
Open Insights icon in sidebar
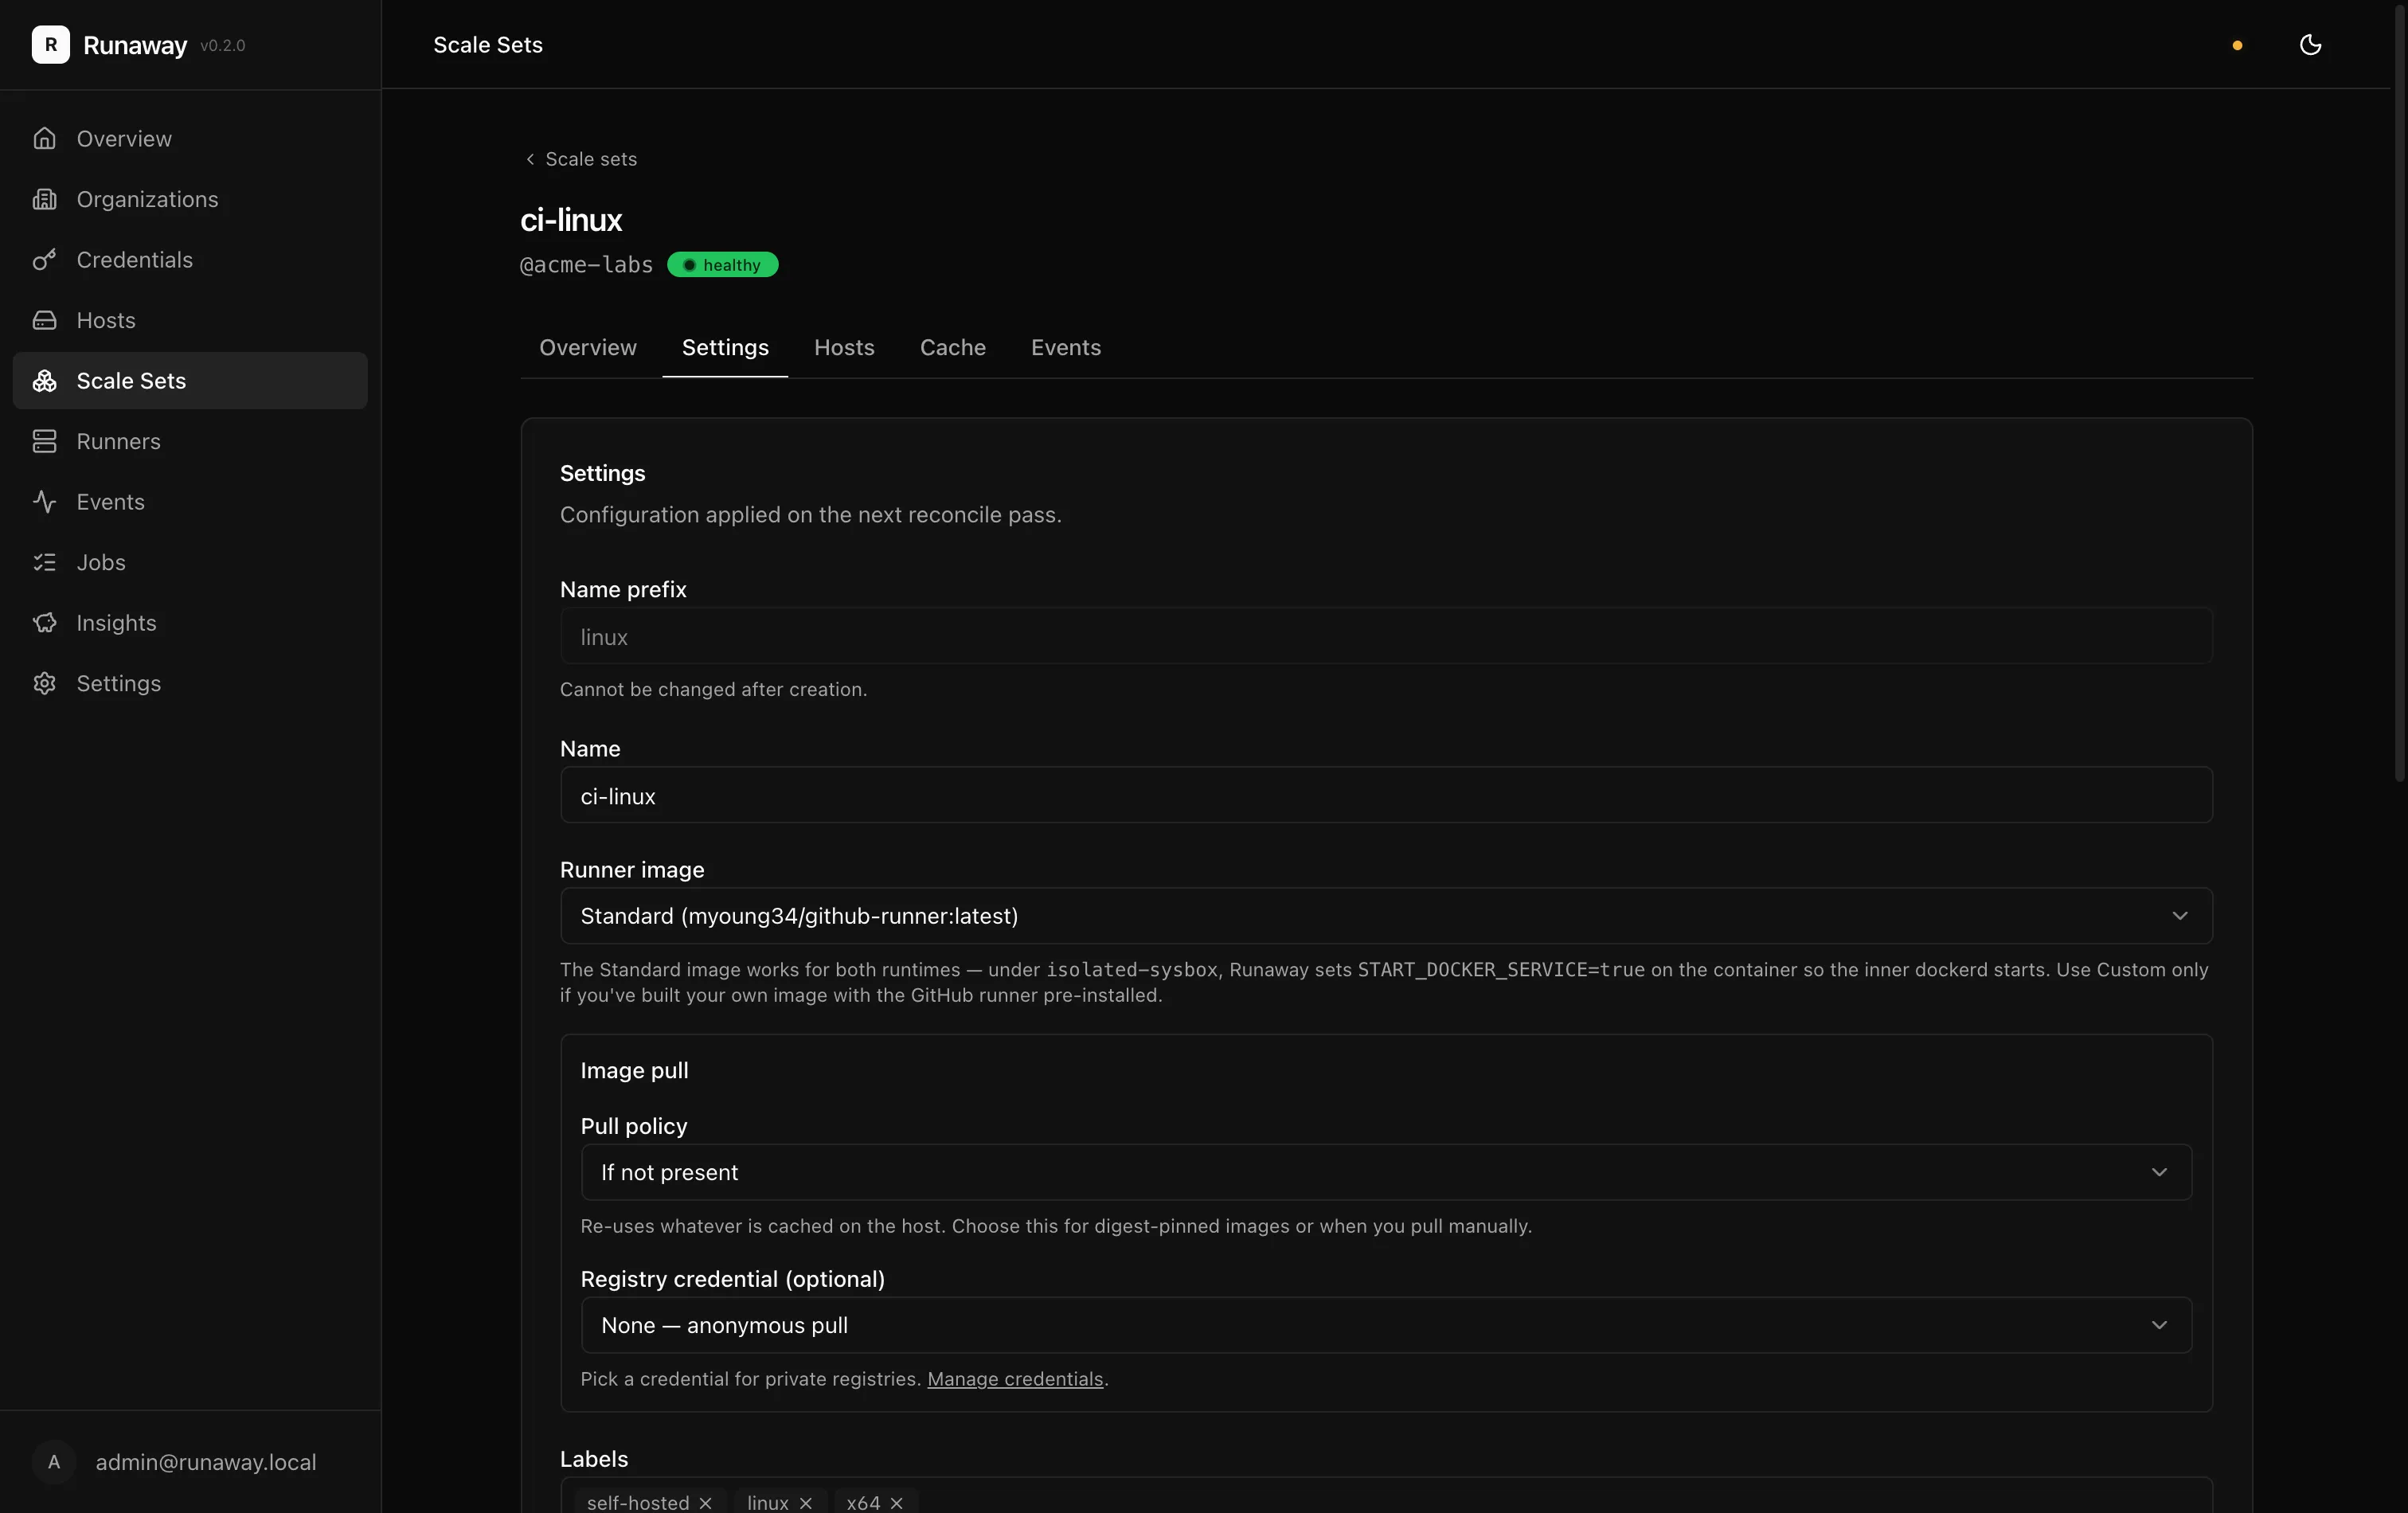tap(44, 623)
